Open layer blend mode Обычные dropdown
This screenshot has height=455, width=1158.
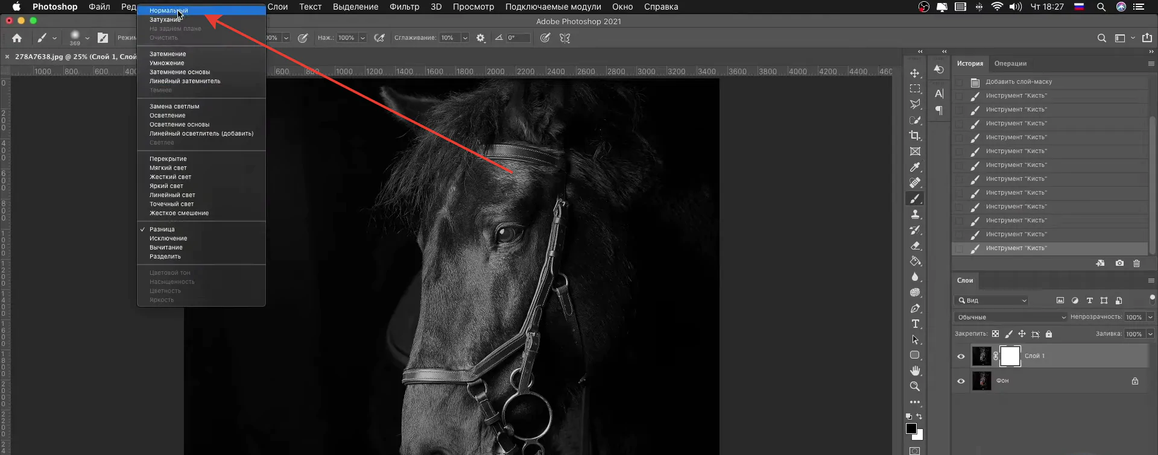click(1010, 317)
